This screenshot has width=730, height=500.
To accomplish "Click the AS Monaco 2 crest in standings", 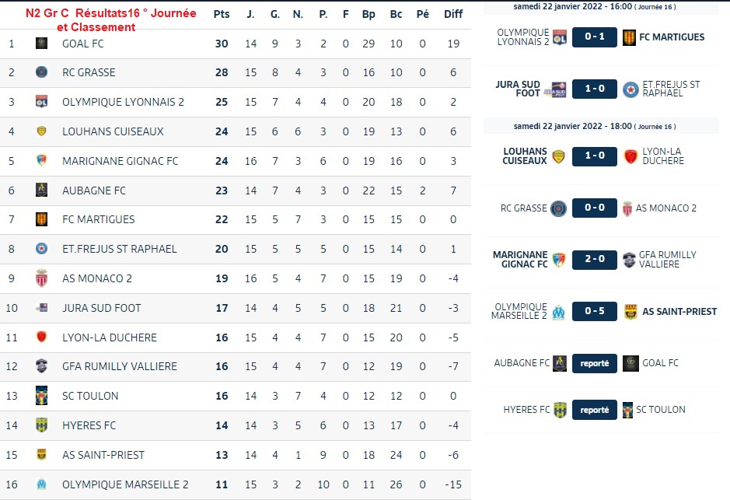I will pos(41,278).
